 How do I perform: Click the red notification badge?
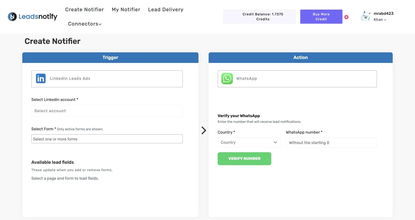point(346,17)
